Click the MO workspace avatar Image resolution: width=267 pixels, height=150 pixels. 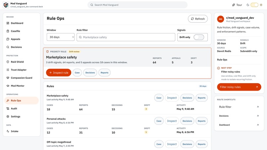coord(221,19)
